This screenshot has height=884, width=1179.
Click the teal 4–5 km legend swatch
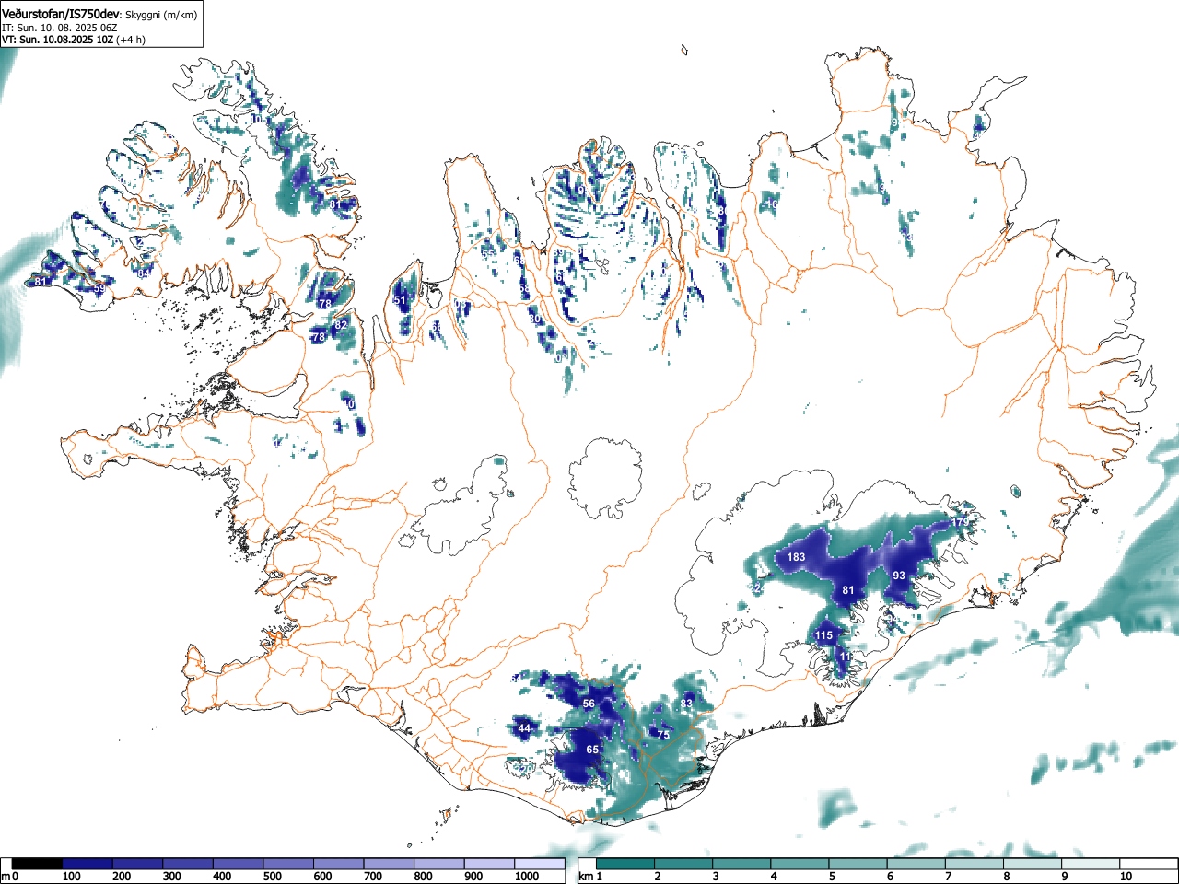click(801, 864)
